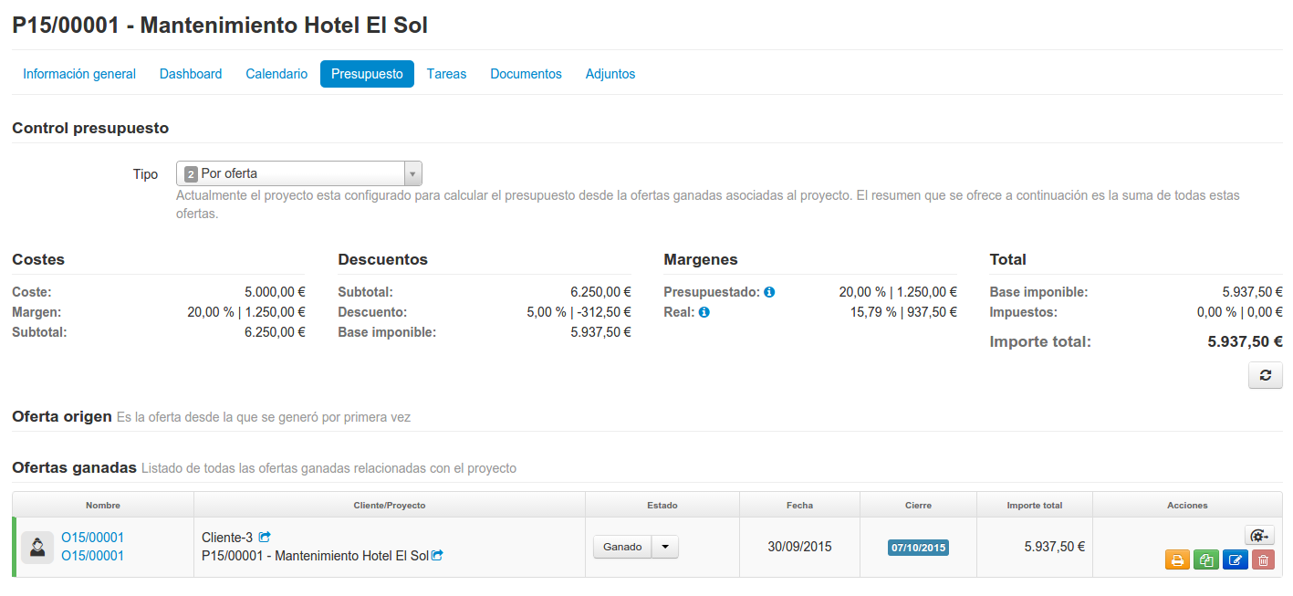The width and height of the screenshot is (1293, 596).
Task: Open the Tipo 'Por oferta' combo box
Action: point(298,173)
